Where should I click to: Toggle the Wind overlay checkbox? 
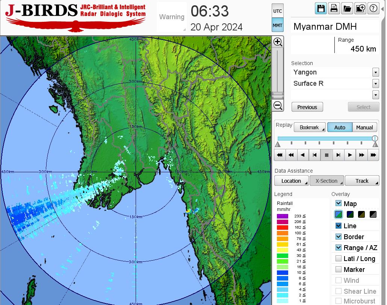pos(339,280)
